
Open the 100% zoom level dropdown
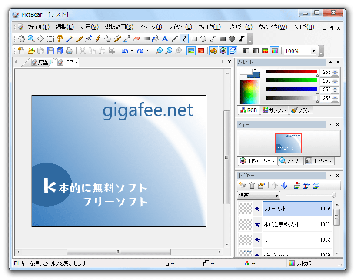tap(313, 51)
